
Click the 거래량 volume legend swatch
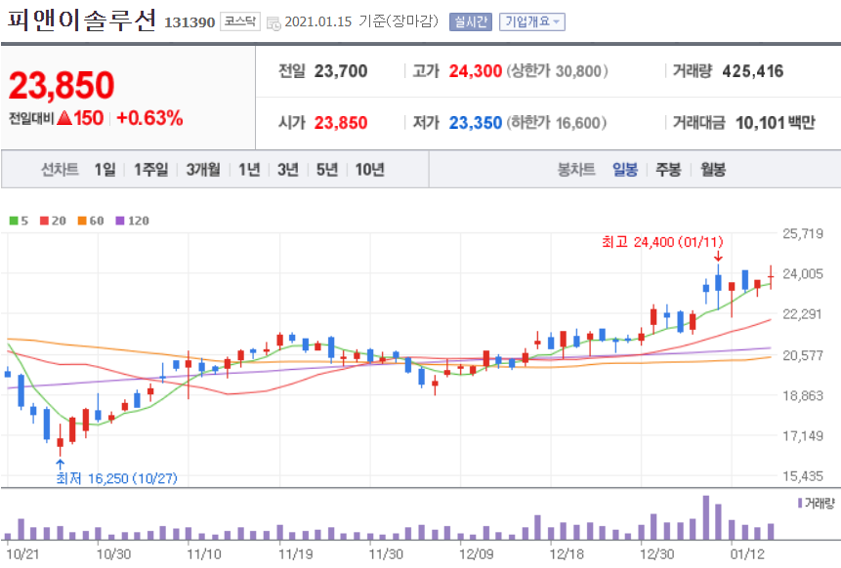[x=800, y=503]
